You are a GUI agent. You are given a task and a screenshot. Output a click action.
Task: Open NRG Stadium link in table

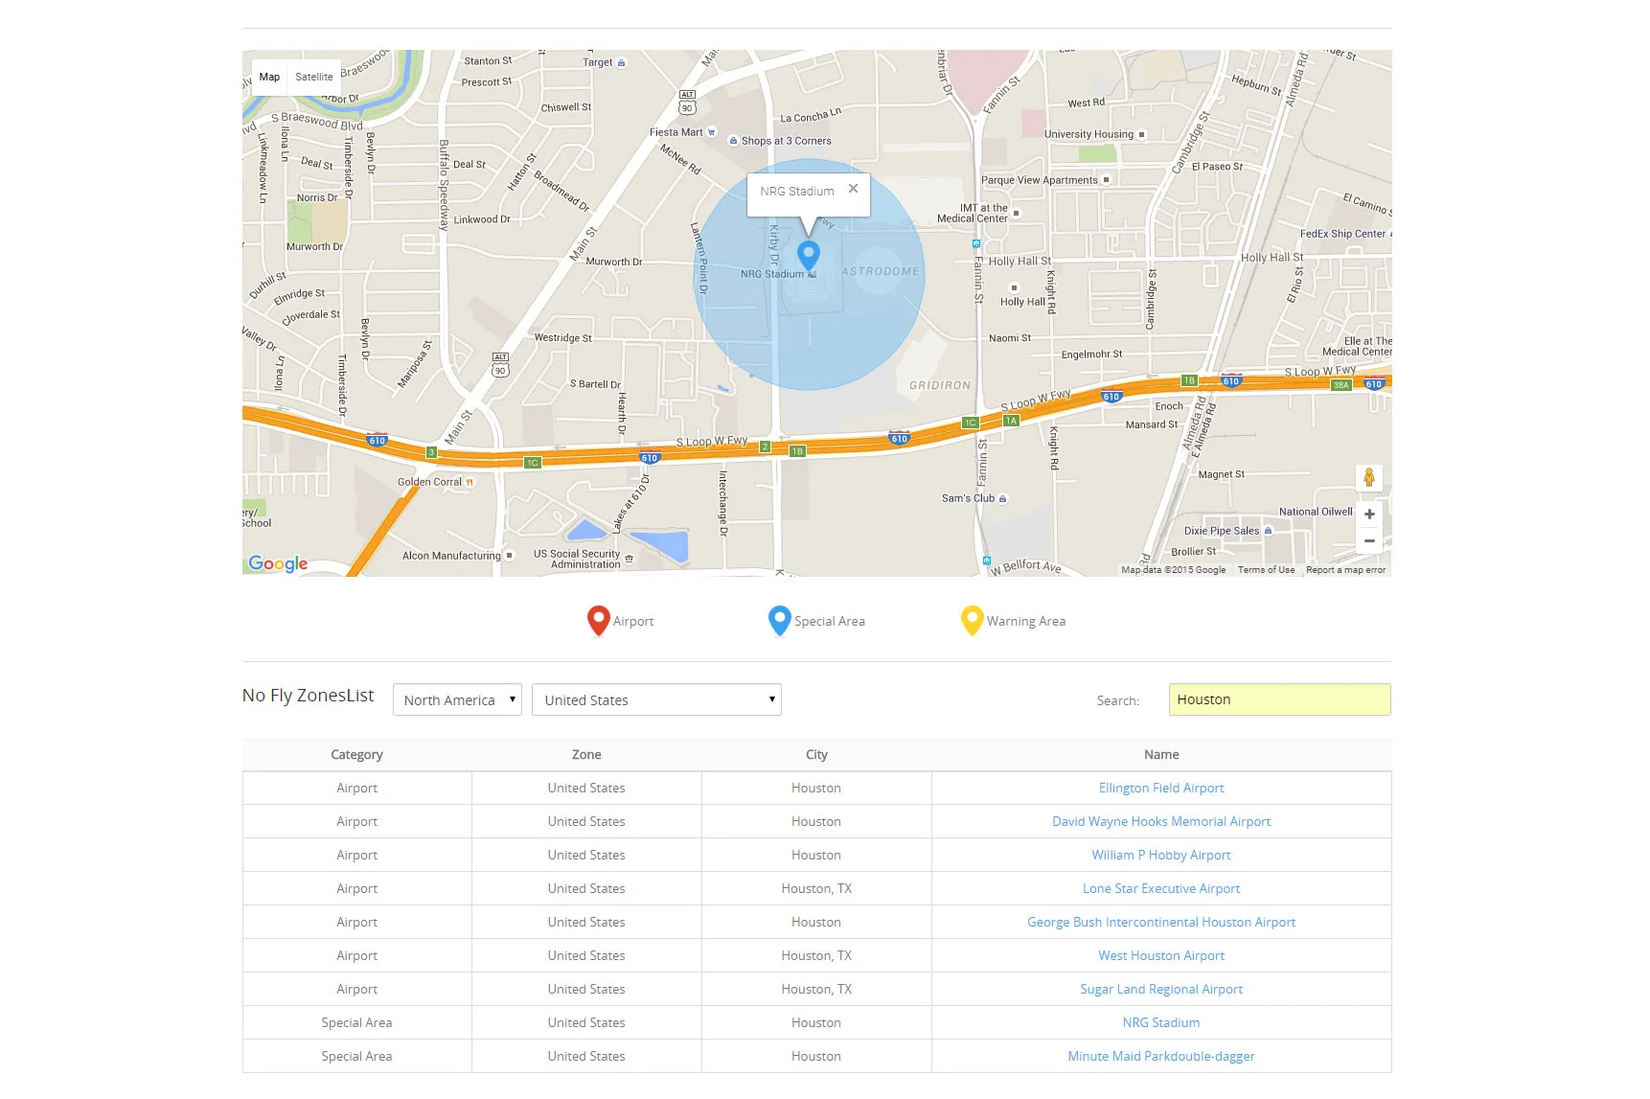(x=1161, y=1022)
